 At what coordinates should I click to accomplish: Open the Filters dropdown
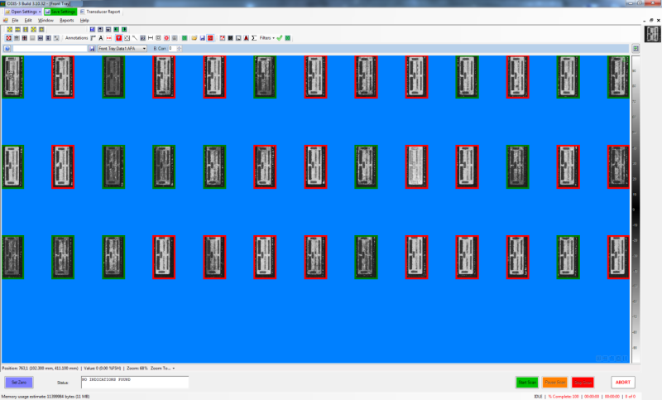click(x=266, y=38)
